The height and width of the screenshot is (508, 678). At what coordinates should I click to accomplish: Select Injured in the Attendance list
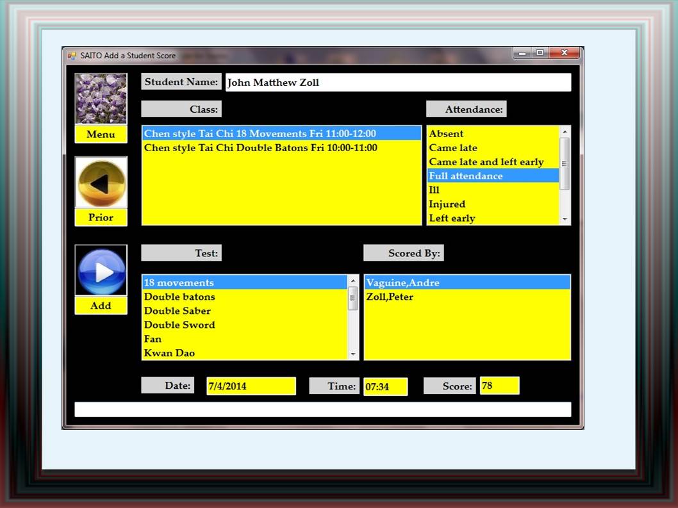click(x=447, y=204)
